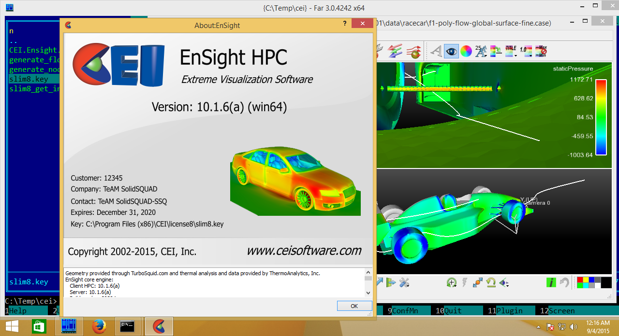Click the help question mark in About dialog title bar
Image resolution: width=619 pixels, height=336 pixels.
click(345, 23)
